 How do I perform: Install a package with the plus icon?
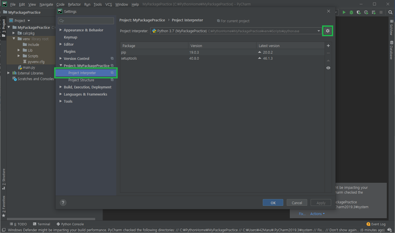[328, 46]
